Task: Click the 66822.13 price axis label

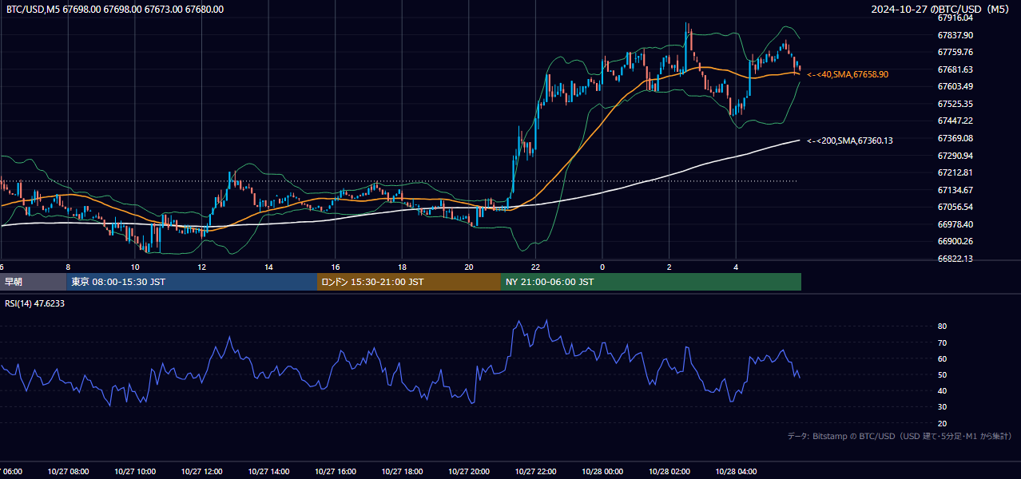Action: click(955, 259)
